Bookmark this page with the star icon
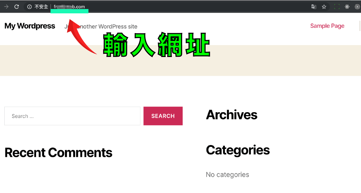This screenshot has height=193, width=361. (324, 6)
